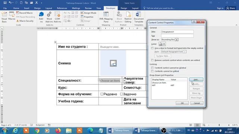Switch to the Insert tab
The image size is (239, 134).
click(x=27, y=8)
